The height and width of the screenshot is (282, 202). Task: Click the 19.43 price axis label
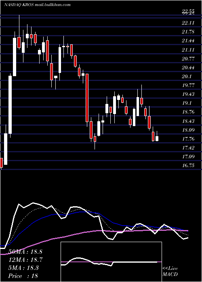pos(188,94)
